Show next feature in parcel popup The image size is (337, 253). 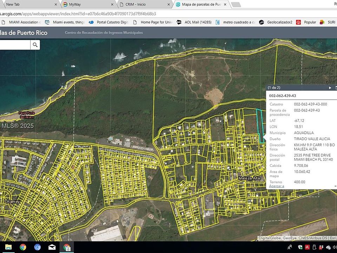[x=330, y=87]
